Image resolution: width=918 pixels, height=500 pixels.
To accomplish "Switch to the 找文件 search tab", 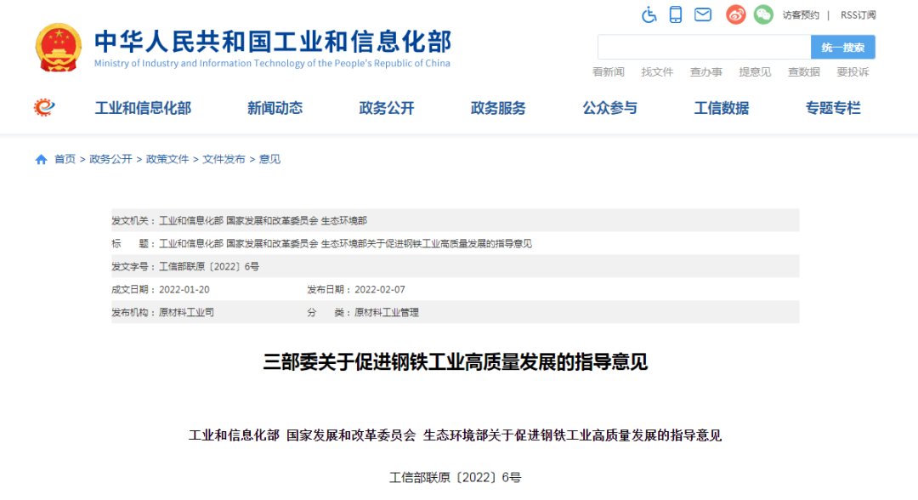I will click(x=656, y=72).
